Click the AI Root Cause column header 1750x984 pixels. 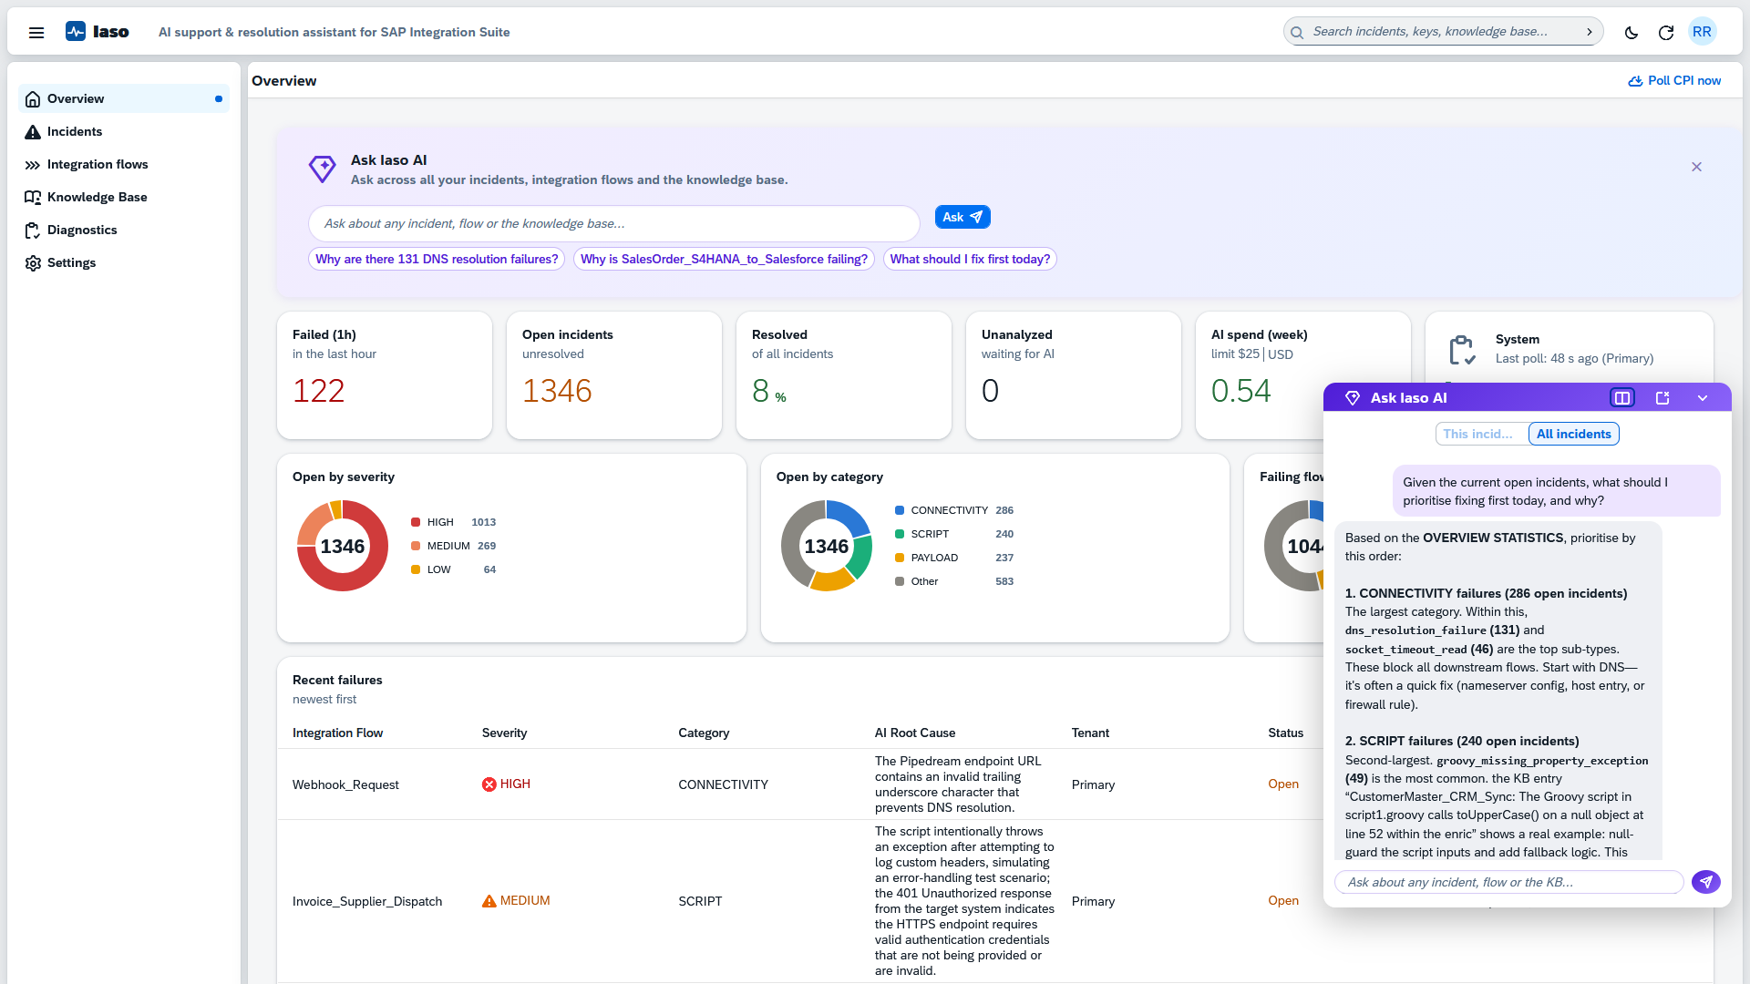[915, 733]
